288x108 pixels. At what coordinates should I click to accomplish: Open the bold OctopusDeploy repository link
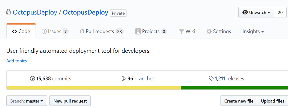86,13
